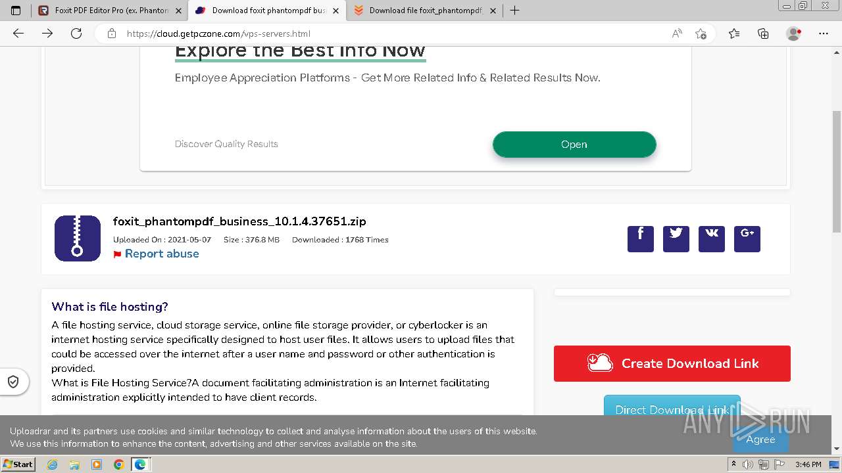Open the Windows Start menu

pyautogui.click(x=18, y=464)
